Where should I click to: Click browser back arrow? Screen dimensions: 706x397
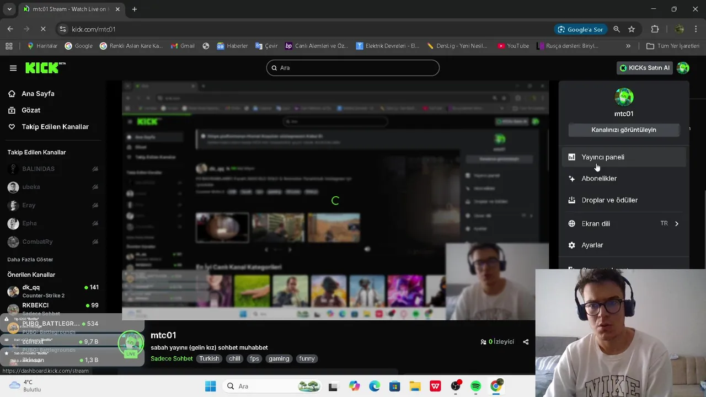pyautogui.click(x=10, y=29)
